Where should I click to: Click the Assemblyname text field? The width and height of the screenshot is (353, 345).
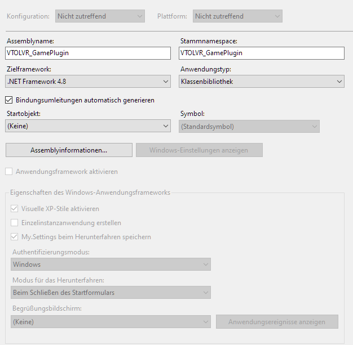tap(88, 53)
